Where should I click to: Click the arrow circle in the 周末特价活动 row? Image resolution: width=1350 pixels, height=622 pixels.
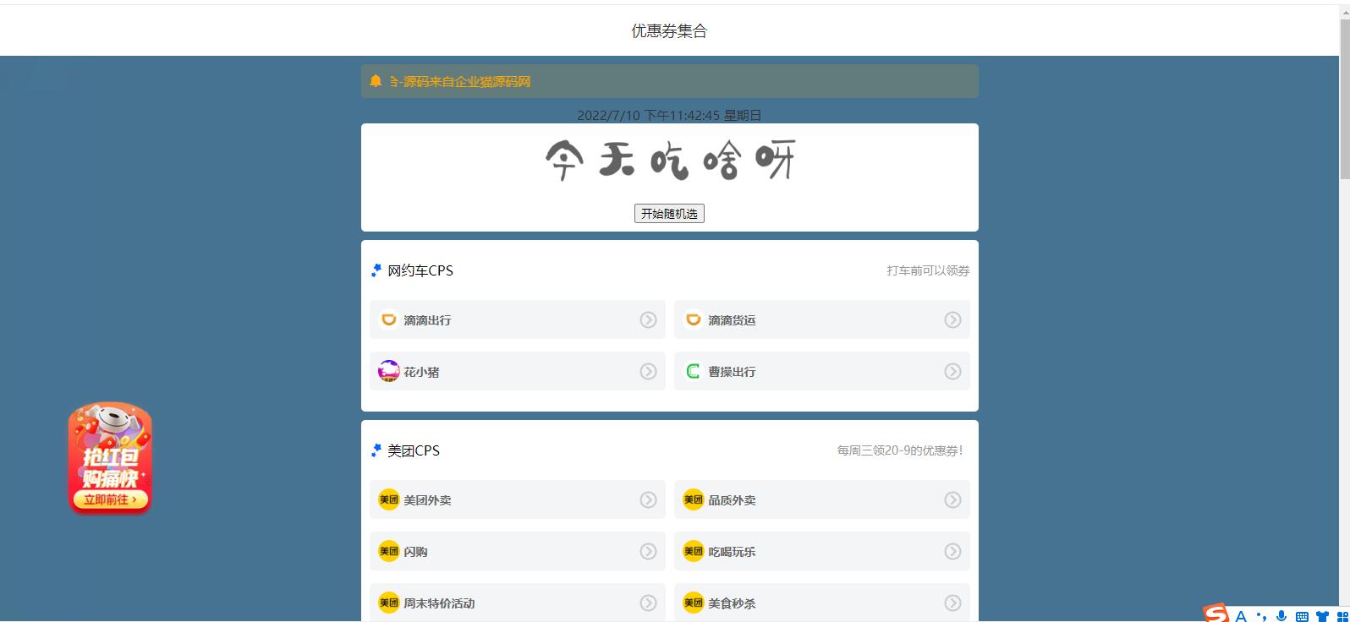pyautogui.click(x=648, y=603)
